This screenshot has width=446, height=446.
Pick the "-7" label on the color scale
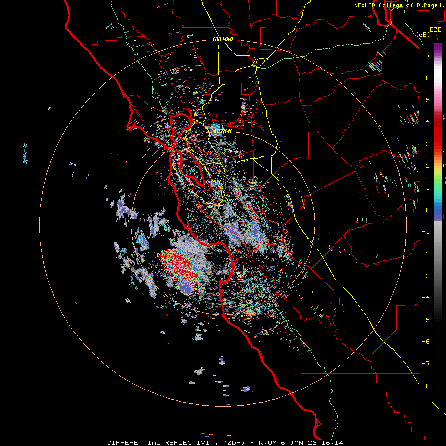click(x=426, y=364)
